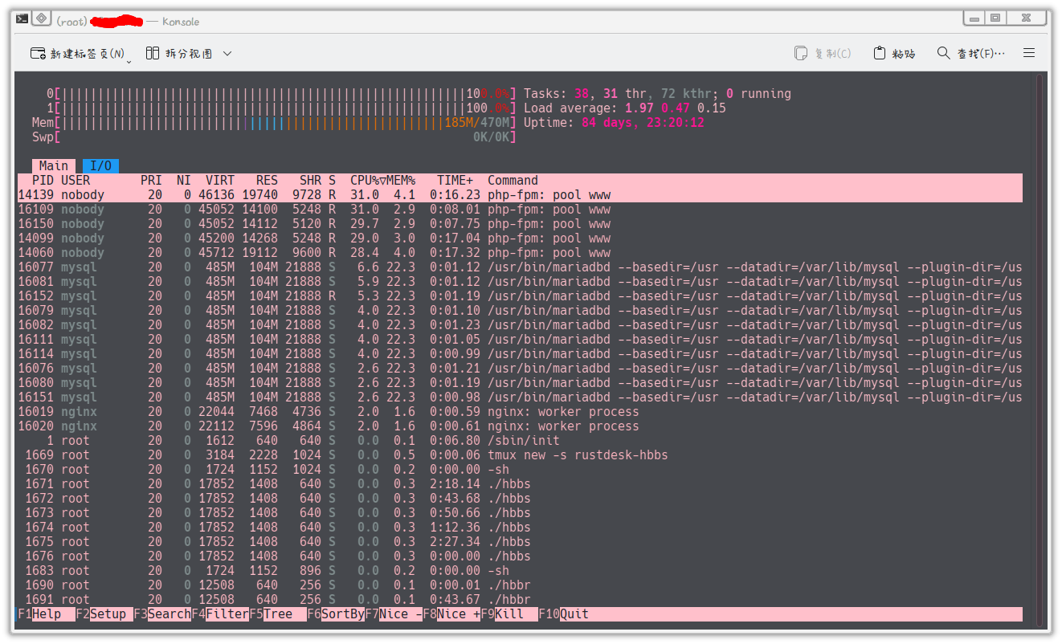Sort by VIRT column header
Image resolution: width=1062 pixels, height=644 pixels.
click(x=220, y=180)
